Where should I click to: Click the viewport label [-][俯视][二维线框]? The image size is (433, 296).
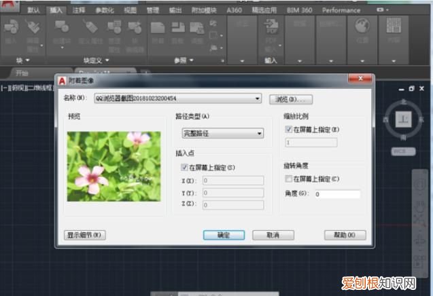coord(27,88)
